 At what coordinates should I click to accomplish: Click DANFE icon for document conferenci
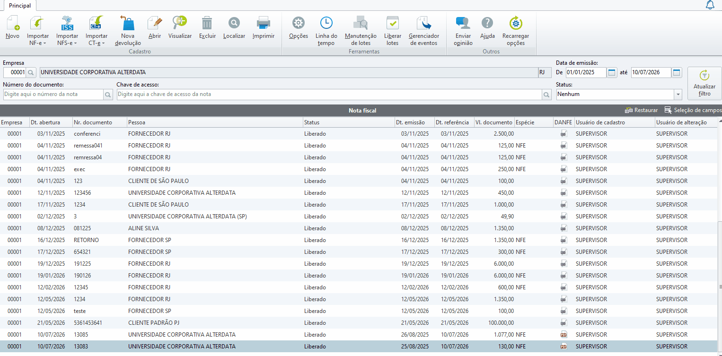[564, 134]
